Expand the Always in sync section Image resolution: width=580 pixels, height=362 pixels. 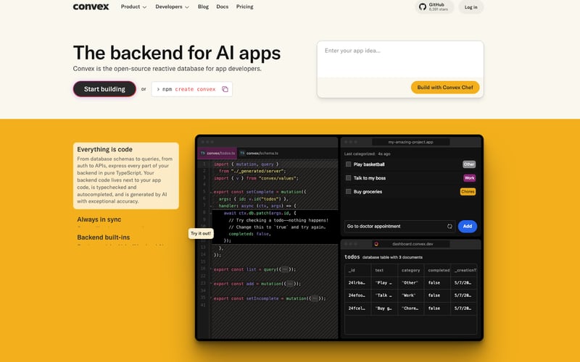point(99,219)
